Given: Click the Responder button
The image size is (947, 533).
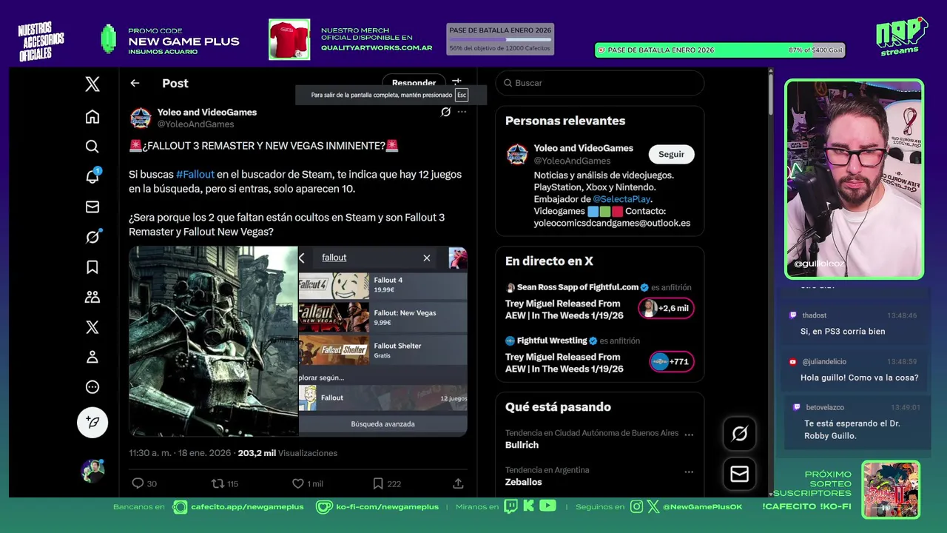Looking at the screenshot, I should pos(414,83).
